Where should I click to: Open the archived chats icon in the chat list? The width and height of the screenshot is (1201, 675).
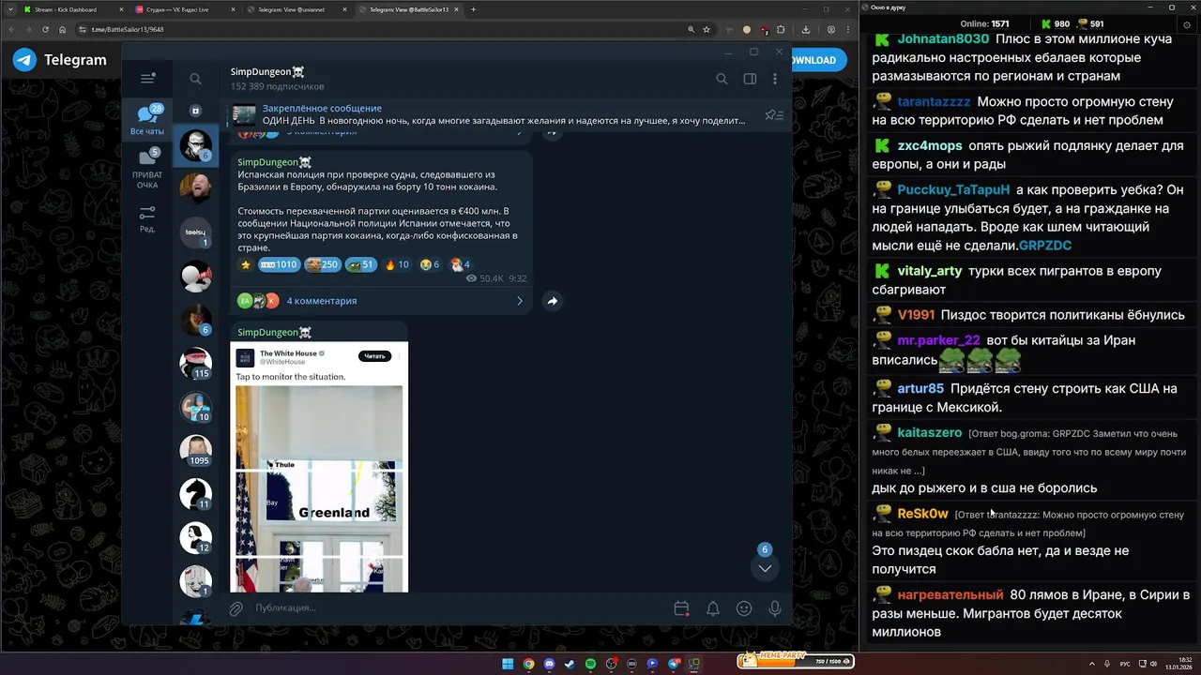[195, 111]
